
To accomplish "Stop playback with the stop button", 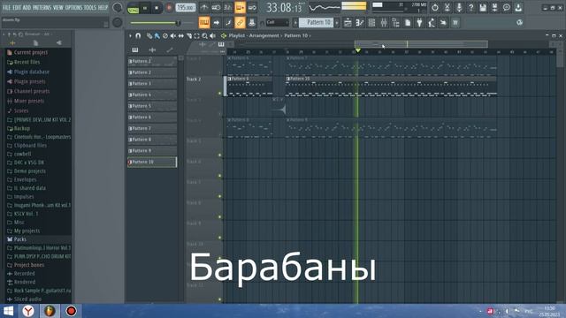I will pos(157,8).
